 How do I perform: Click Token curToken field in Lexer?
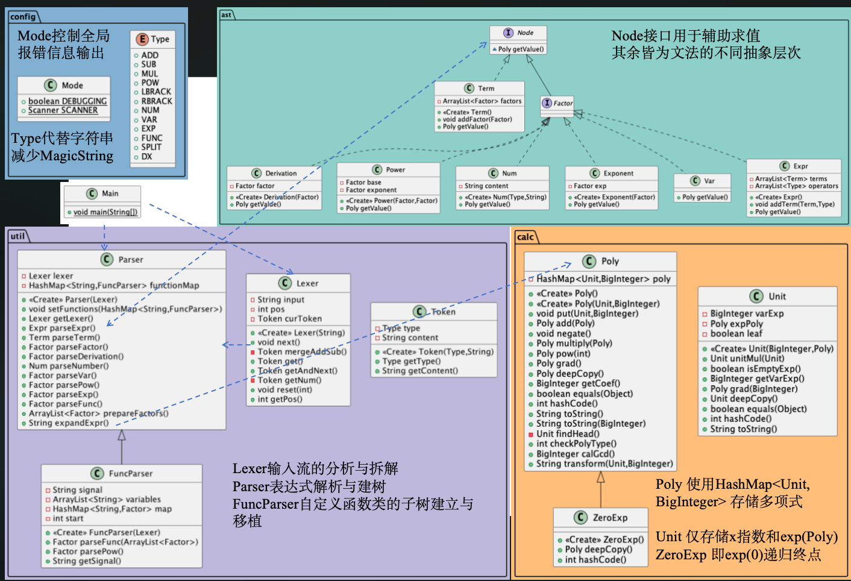290,319
